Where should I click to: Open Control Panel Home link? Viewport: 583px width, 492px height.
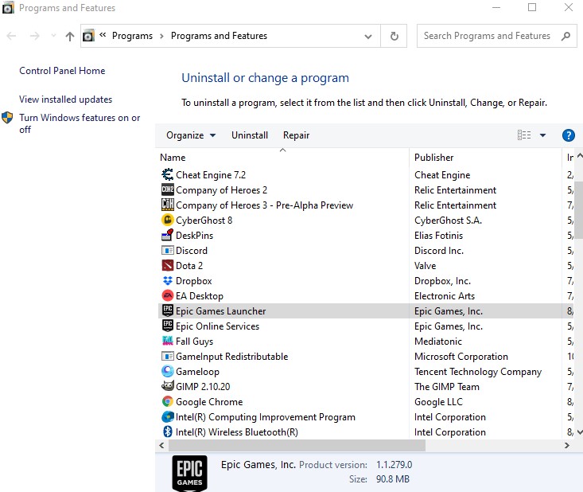[62, 71]
